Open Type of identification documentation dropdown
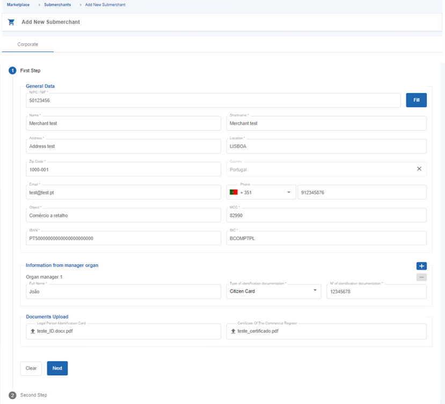Viewport: 445px width, 404px height. [315, 291]
